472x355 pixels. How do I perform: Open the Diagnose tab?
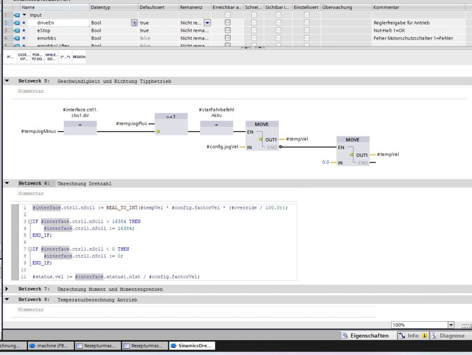448,336
